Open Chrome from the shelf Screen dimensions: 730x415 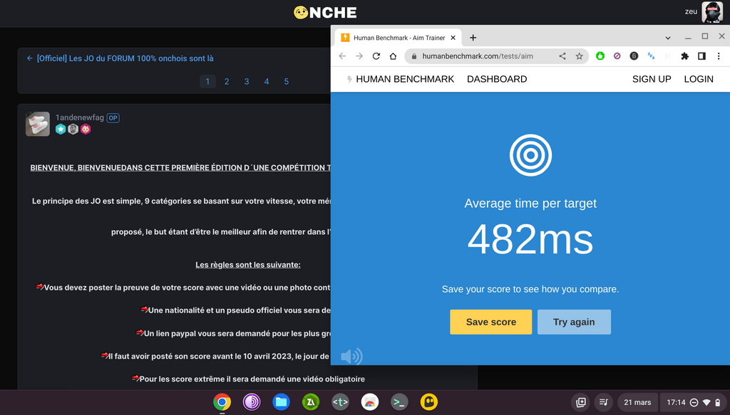222,402
